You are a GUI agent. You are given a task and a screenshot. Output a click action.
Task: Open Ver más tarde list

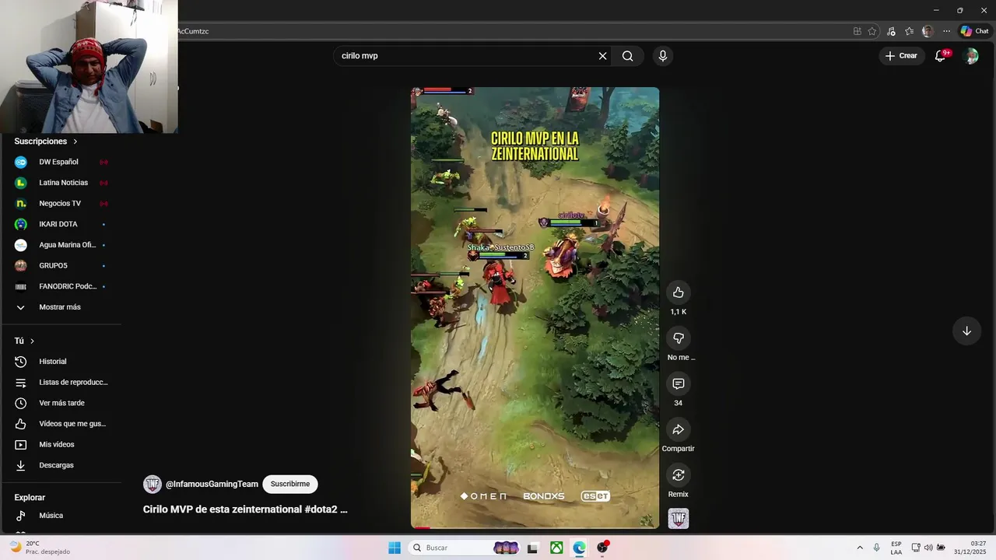tap(61, 403)
